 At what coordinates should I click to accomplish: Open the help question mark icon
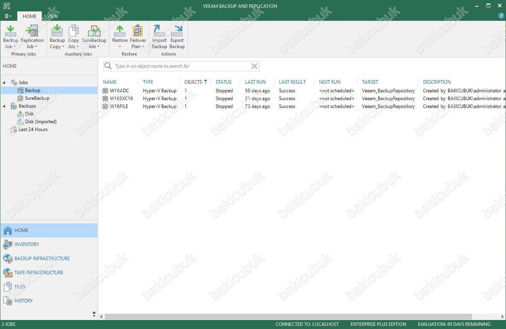[x=501, y=16]
